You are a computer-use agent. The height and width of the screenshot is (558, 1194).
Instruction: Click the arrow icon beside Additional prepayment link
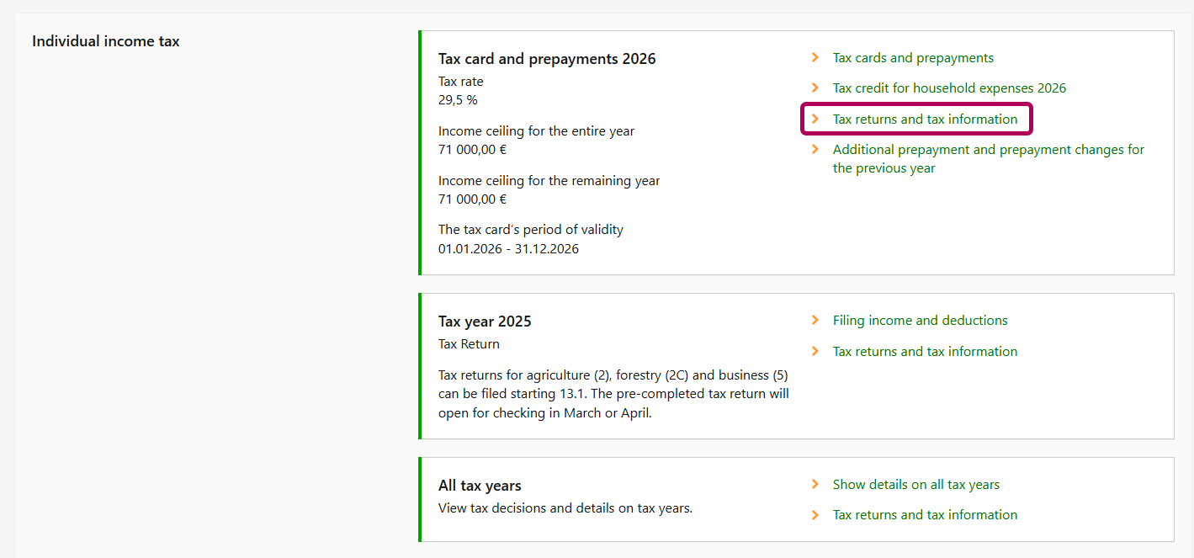815,150
